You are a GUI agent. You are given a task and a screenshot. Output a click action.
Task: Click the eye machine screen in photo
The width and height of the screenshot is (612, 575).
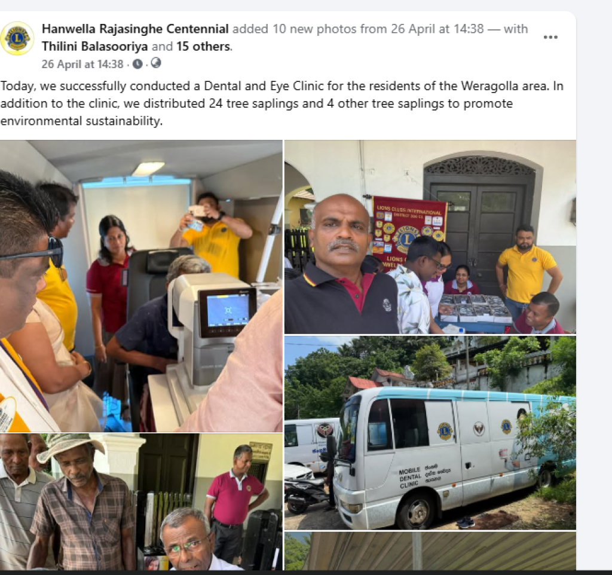(228, 310)
